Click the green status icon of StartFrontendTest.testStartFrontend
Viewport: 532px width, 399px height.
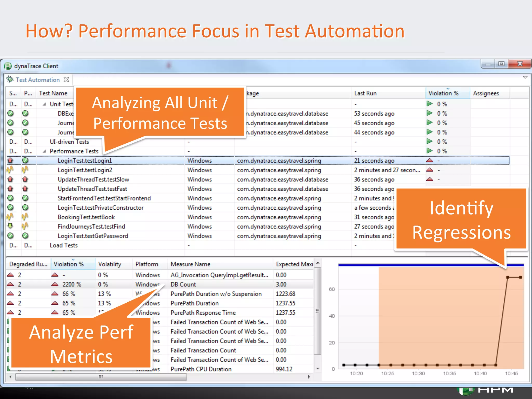point(10,198)
